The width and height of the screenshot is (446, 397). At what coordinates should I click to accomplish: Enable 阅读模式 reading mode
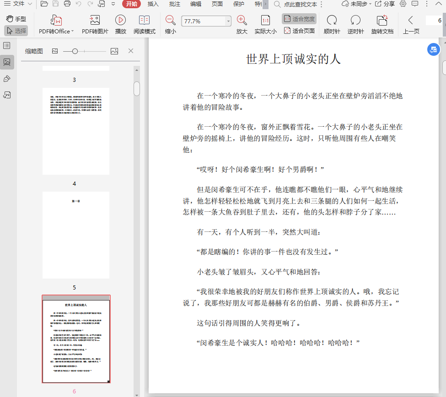145,25
